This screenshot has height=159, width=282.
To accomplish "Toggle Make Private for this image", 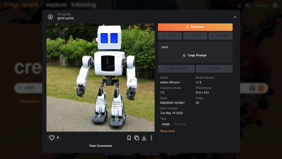I will click(x=176, y=69).
